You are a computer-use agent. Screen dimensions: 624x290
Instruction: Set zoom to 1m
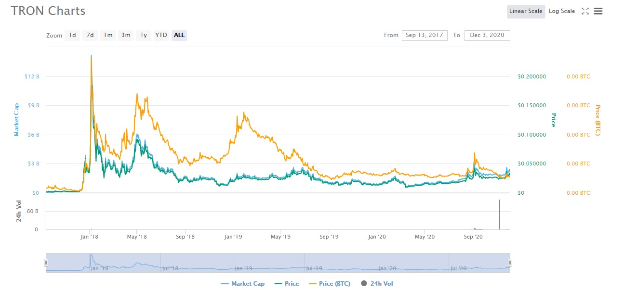[108, 35]
